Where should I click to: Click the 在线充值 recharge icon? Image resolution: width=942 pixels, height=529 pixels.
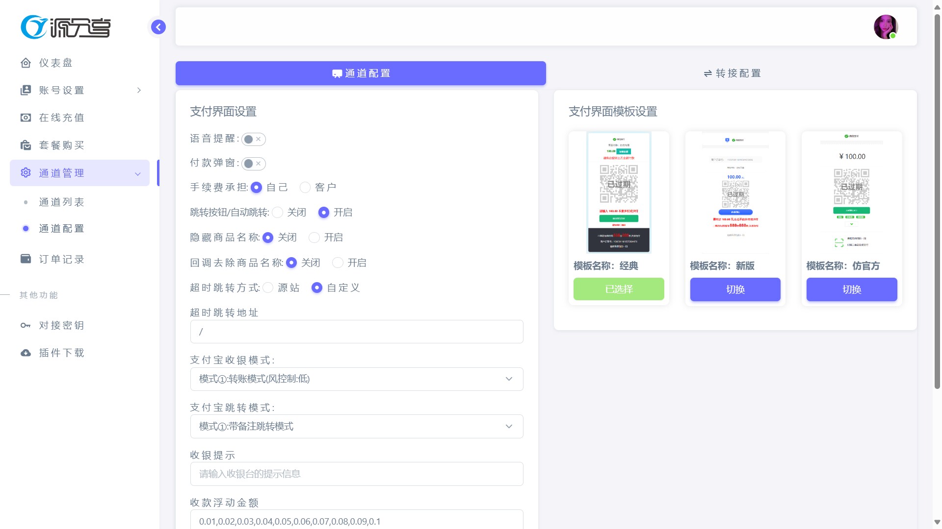coord(26,118)
